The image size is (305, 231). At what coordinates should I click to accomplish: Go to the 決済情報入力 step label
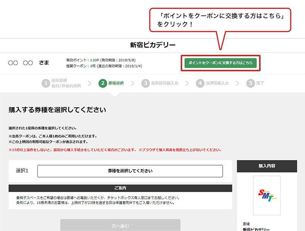[217, 83]
